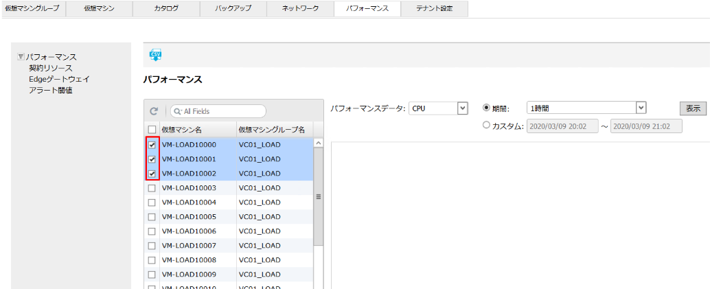Select the カスタム radio button
Screen dimensions: 710x289
coord(487,125)
